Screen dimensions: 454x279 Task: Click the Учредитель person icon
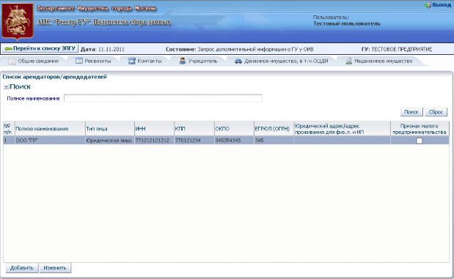(x=183, y=61)
